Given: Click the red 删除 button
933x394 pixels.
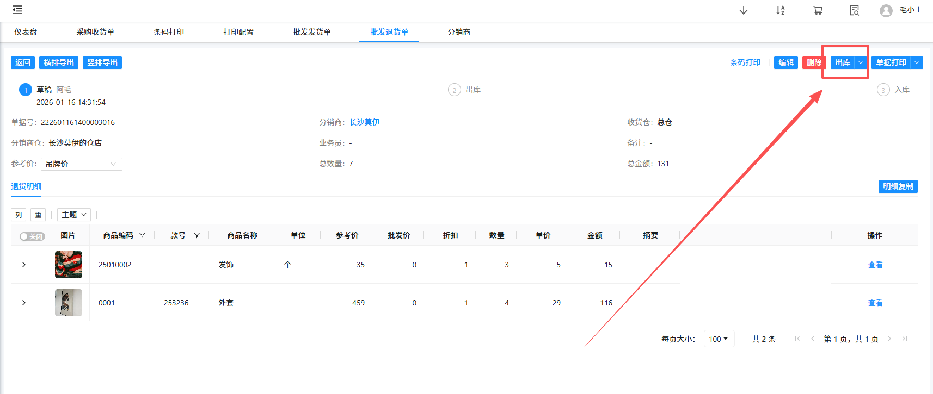Looking at the screenshot, I should [814, 62].
